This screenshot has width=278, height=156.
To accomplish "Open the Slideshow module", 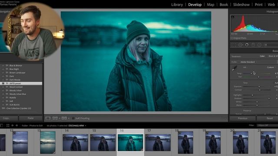I will [x=242, y=5].
